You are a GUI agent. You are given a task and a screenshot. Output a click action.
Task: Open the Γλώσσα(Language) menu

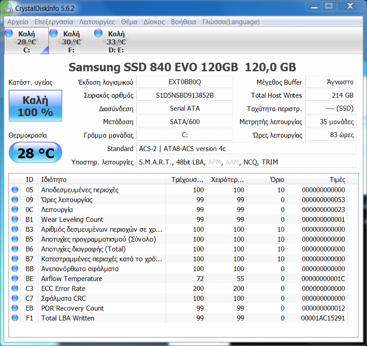coord(231,22)
